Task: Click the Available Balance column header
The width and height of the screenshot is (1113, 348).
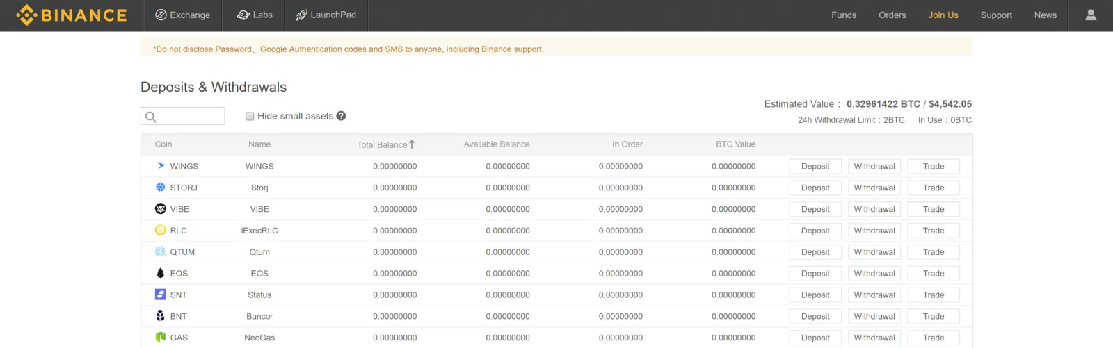Action: point(497,144)
